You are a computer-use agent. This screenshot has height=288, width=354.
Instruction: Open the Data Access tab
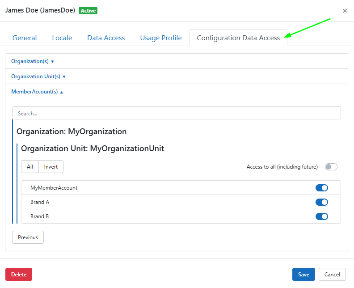coord(106,38)
